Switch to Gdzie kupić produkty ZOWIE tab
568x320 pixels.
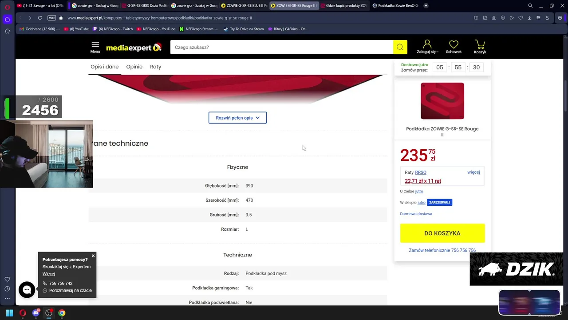[343, 6]
